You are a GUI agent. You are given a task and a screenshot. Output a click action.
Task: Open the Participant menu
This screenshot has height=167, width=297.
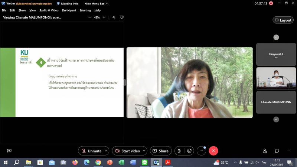[x=69, y=10]
